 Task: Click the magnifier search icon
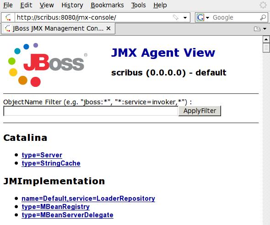tap(263, 17)
